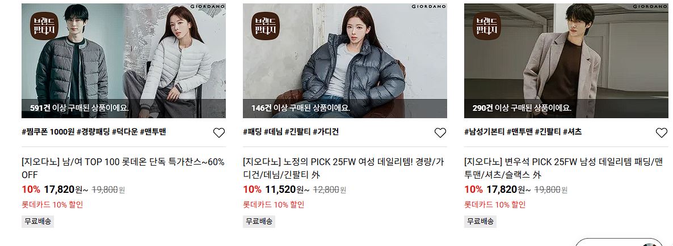Viewport: 673px width, 246px height.
Task: Open the man in beige coat image
Action: [x=566, y=61]
